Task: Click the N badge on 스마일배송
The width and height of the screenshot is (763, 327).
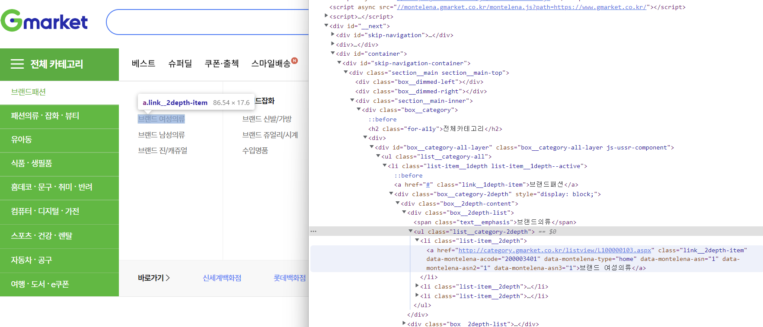Action: pos(294,60)
